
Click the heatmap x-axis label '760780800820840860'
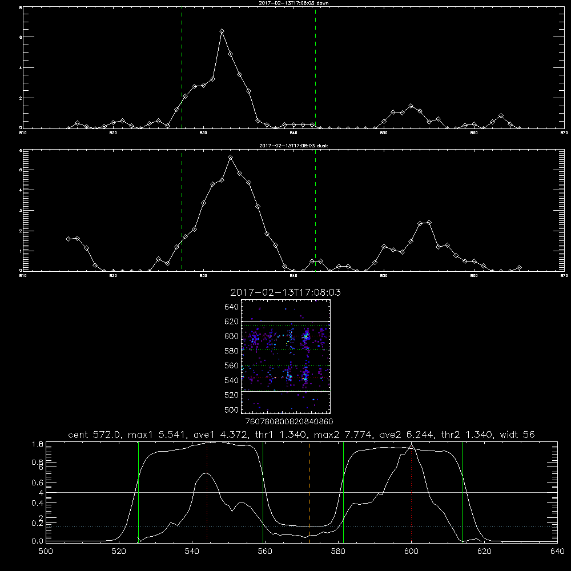pyautogui.click(x=289, y=422)
